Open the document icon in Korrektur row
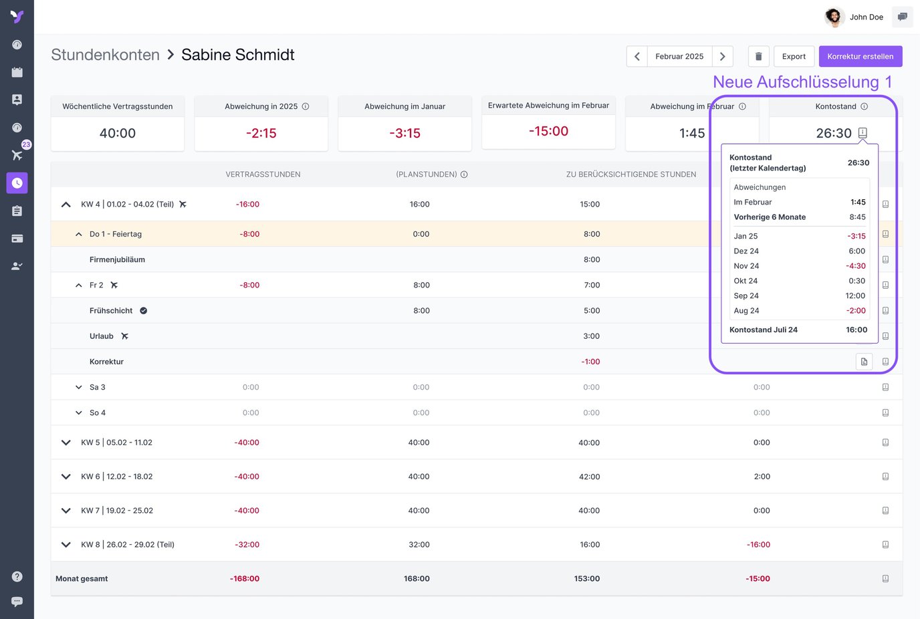Image resolution: width=920 pixels, height=619 pixels. tap(864, 362)
